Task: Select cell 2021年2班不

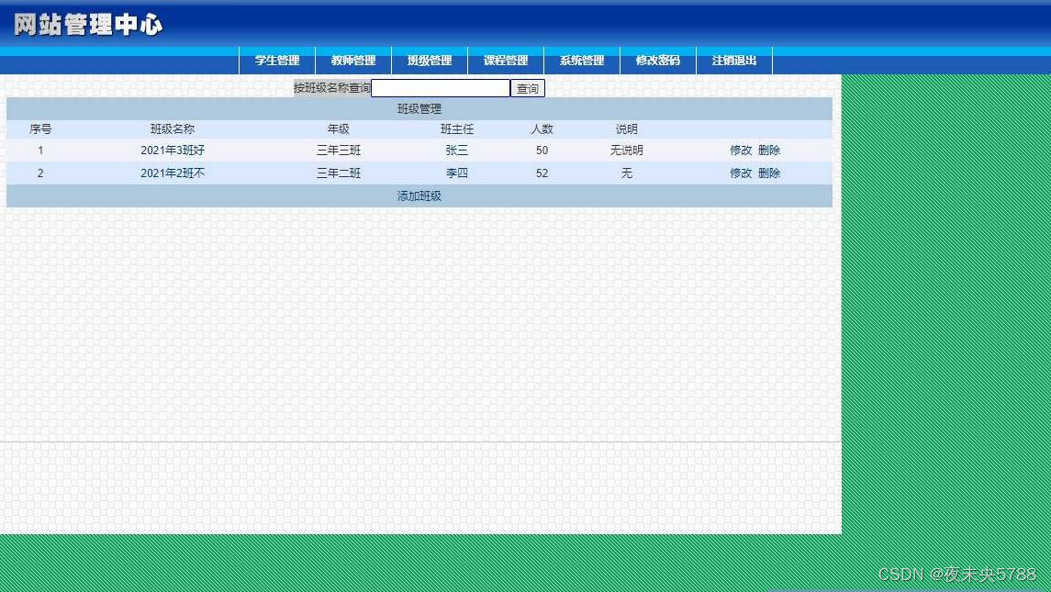Action: tap(173, 173)
